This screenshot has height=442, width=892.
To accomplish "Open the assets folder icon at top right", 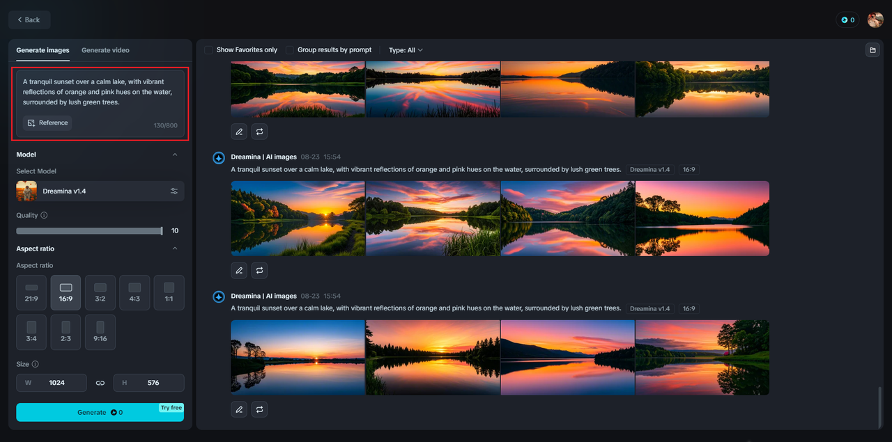I will pyautogui.click(x=872, y=50).
